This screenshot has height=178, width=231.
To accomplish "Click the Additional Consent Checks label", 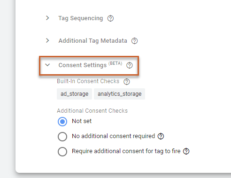I will coord(92,111).
